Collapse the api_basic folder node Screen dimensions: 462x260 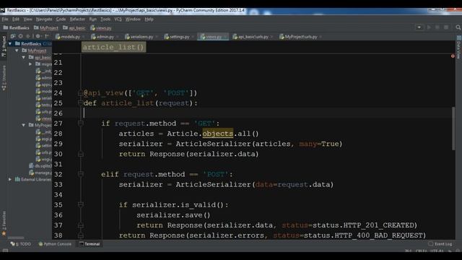(24, 57)
